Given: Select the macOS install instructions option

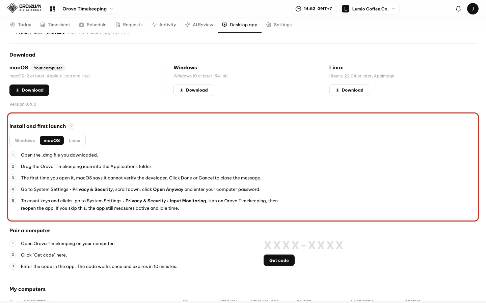Looking at the screenshot, I should [x=52, y=140].
